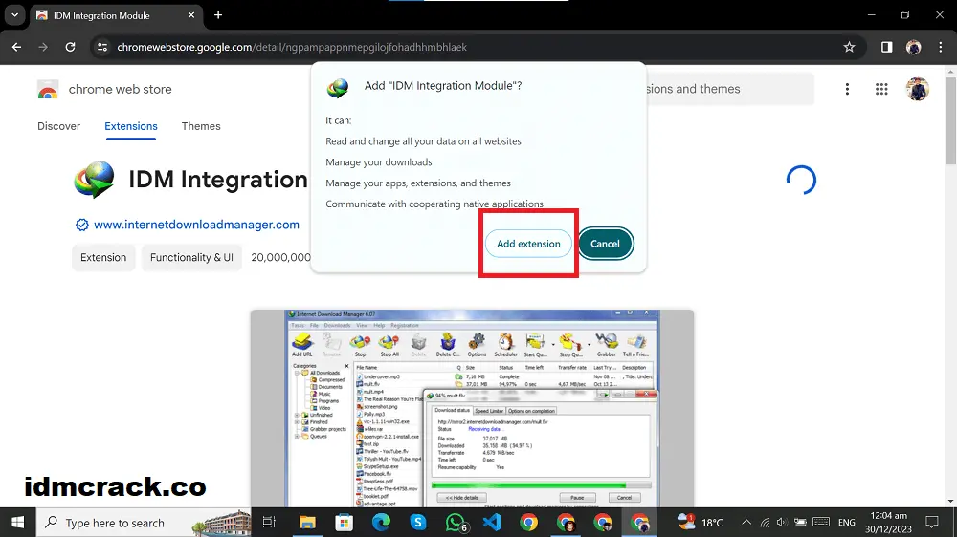Screen dimensions: 957x537
Task: Open web store more options menu
Action: 847,89
